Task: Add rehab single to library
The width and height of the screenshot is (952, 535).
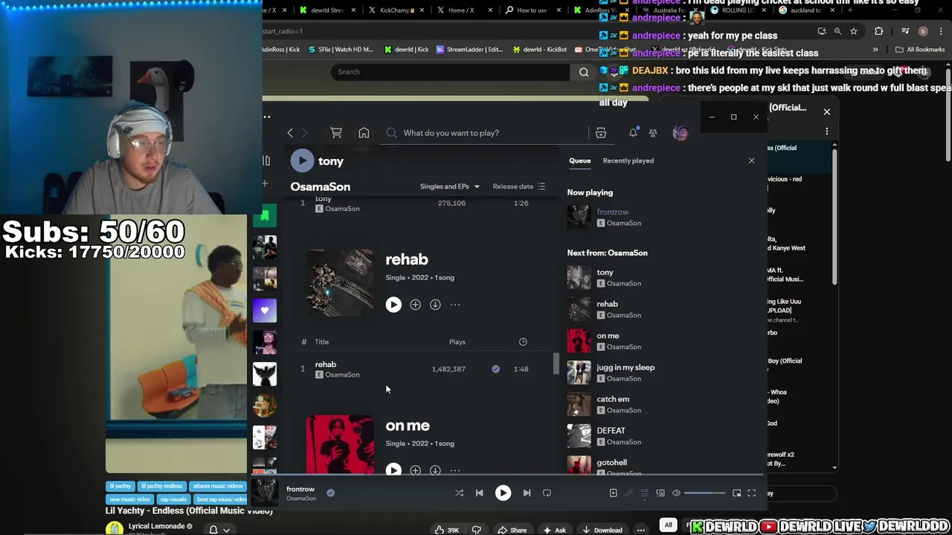Action: click(x=415, y=305)
